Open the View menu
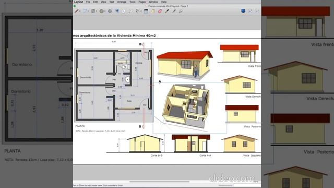This screenshot has height=188, width=334. tap(103, 2)
